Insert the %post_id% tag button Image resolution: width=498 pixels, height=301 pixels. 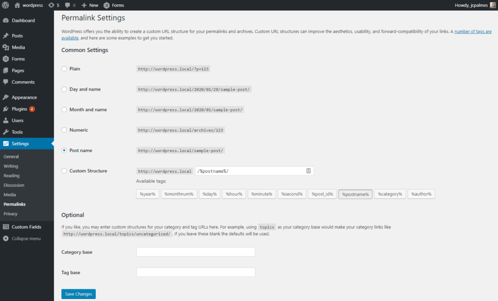coord(322,194)
